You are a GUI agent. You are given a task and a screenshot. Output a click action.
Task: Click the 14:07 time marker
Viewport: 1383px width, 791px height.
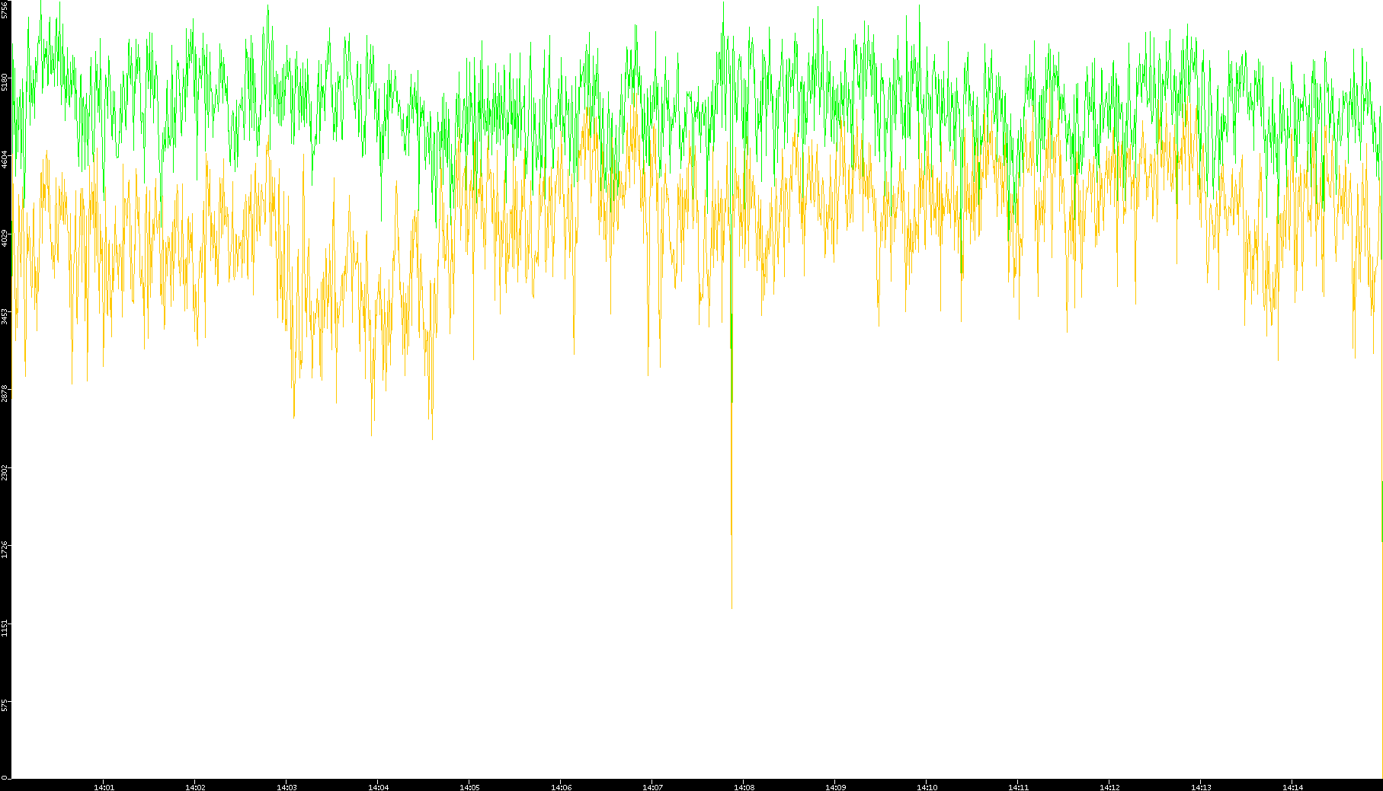coord(652,787)
